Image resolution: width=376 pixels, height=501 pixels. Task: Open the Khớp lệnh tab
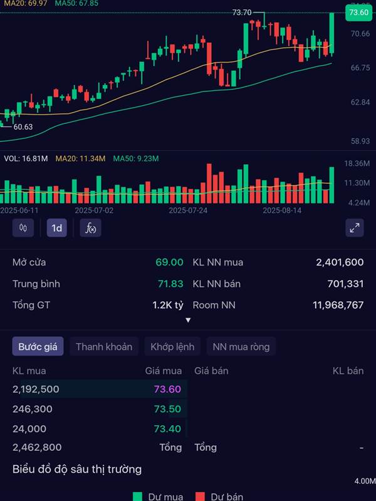point(172,346)
